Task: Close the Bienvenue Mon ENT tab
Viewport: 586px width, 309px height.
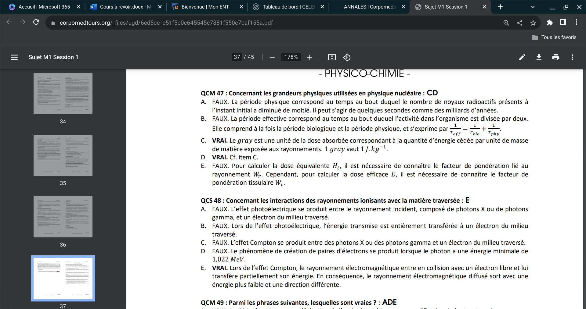Action: [241, 7]
